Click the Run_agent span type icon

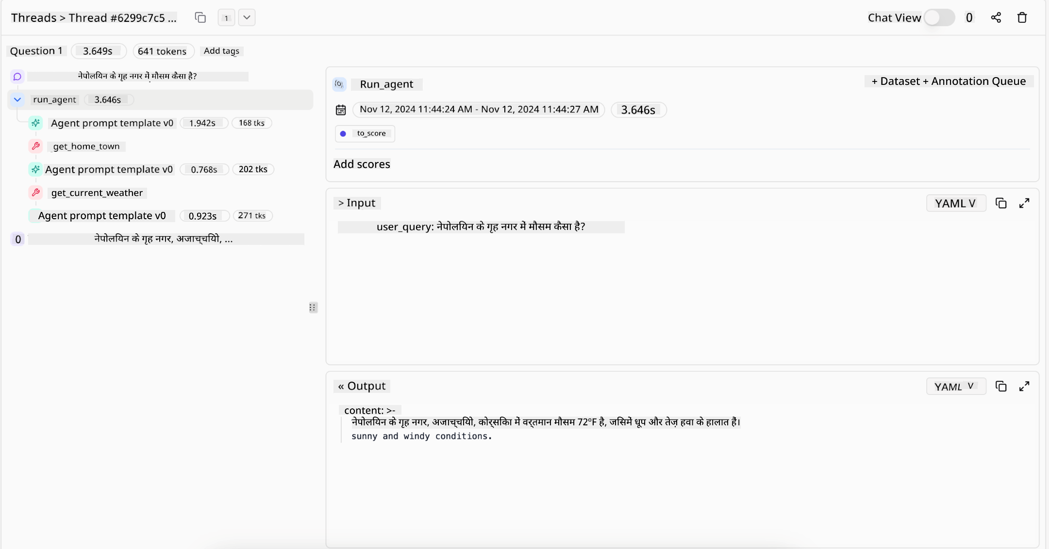(339, 84)
